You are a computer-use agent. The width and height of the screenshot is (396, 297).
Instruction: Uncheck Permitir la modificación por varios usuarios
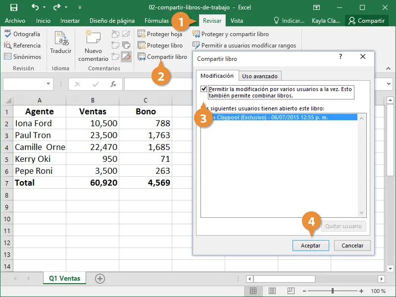pos(204,89)
